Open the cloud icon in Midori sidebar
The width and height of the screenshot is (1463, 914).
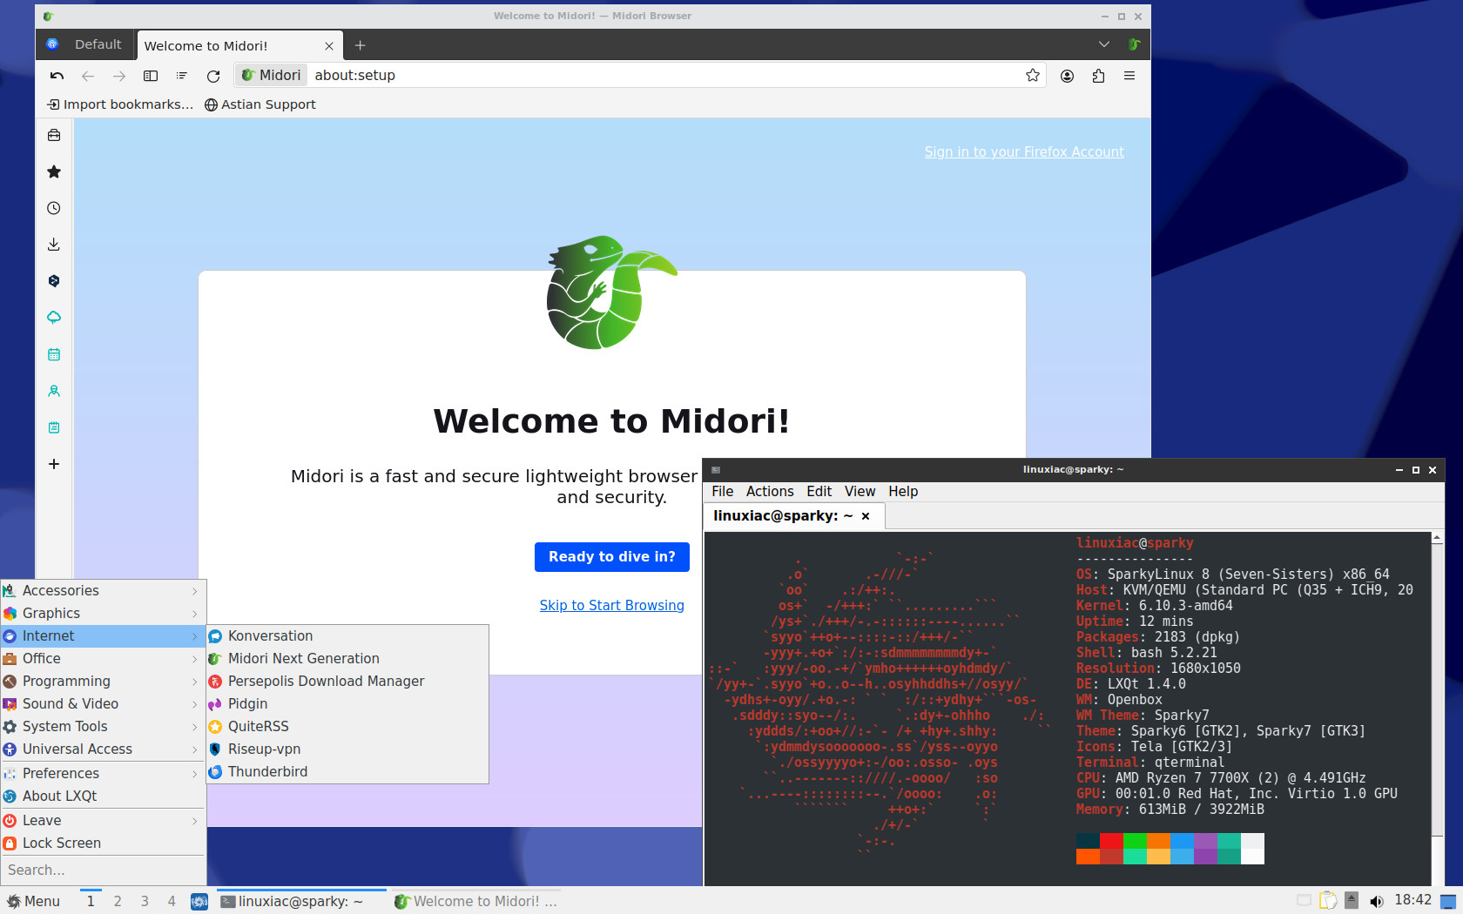[54, 318]
